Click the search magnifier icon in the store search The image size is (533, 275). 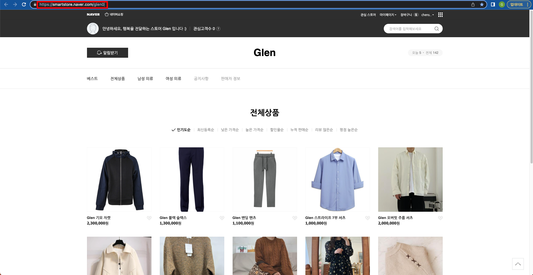point(436,29)
